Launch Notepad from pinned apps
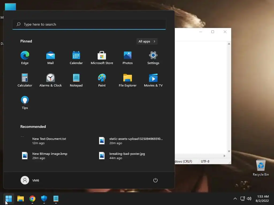This screenshot has height=205, width=274. [76, 80]
